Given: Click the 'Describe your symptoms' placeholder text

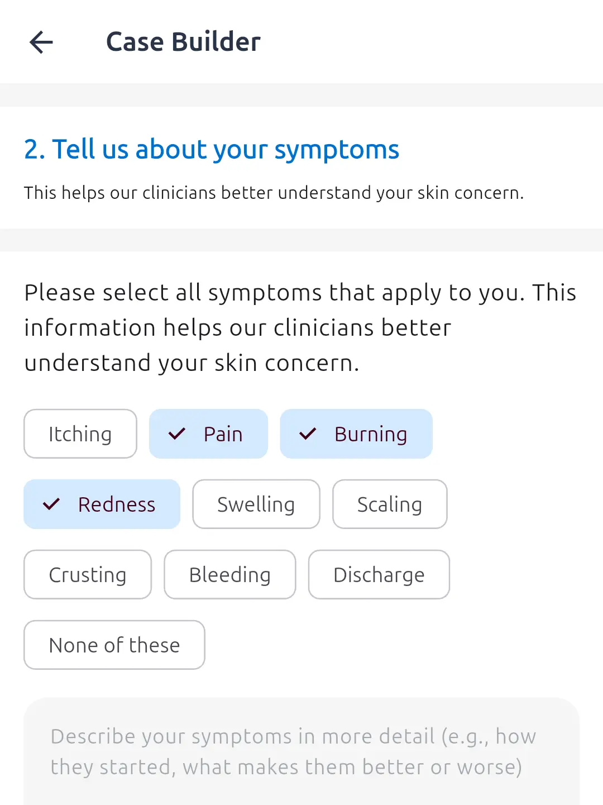Looking at the screenshot, I should point(293,751).
